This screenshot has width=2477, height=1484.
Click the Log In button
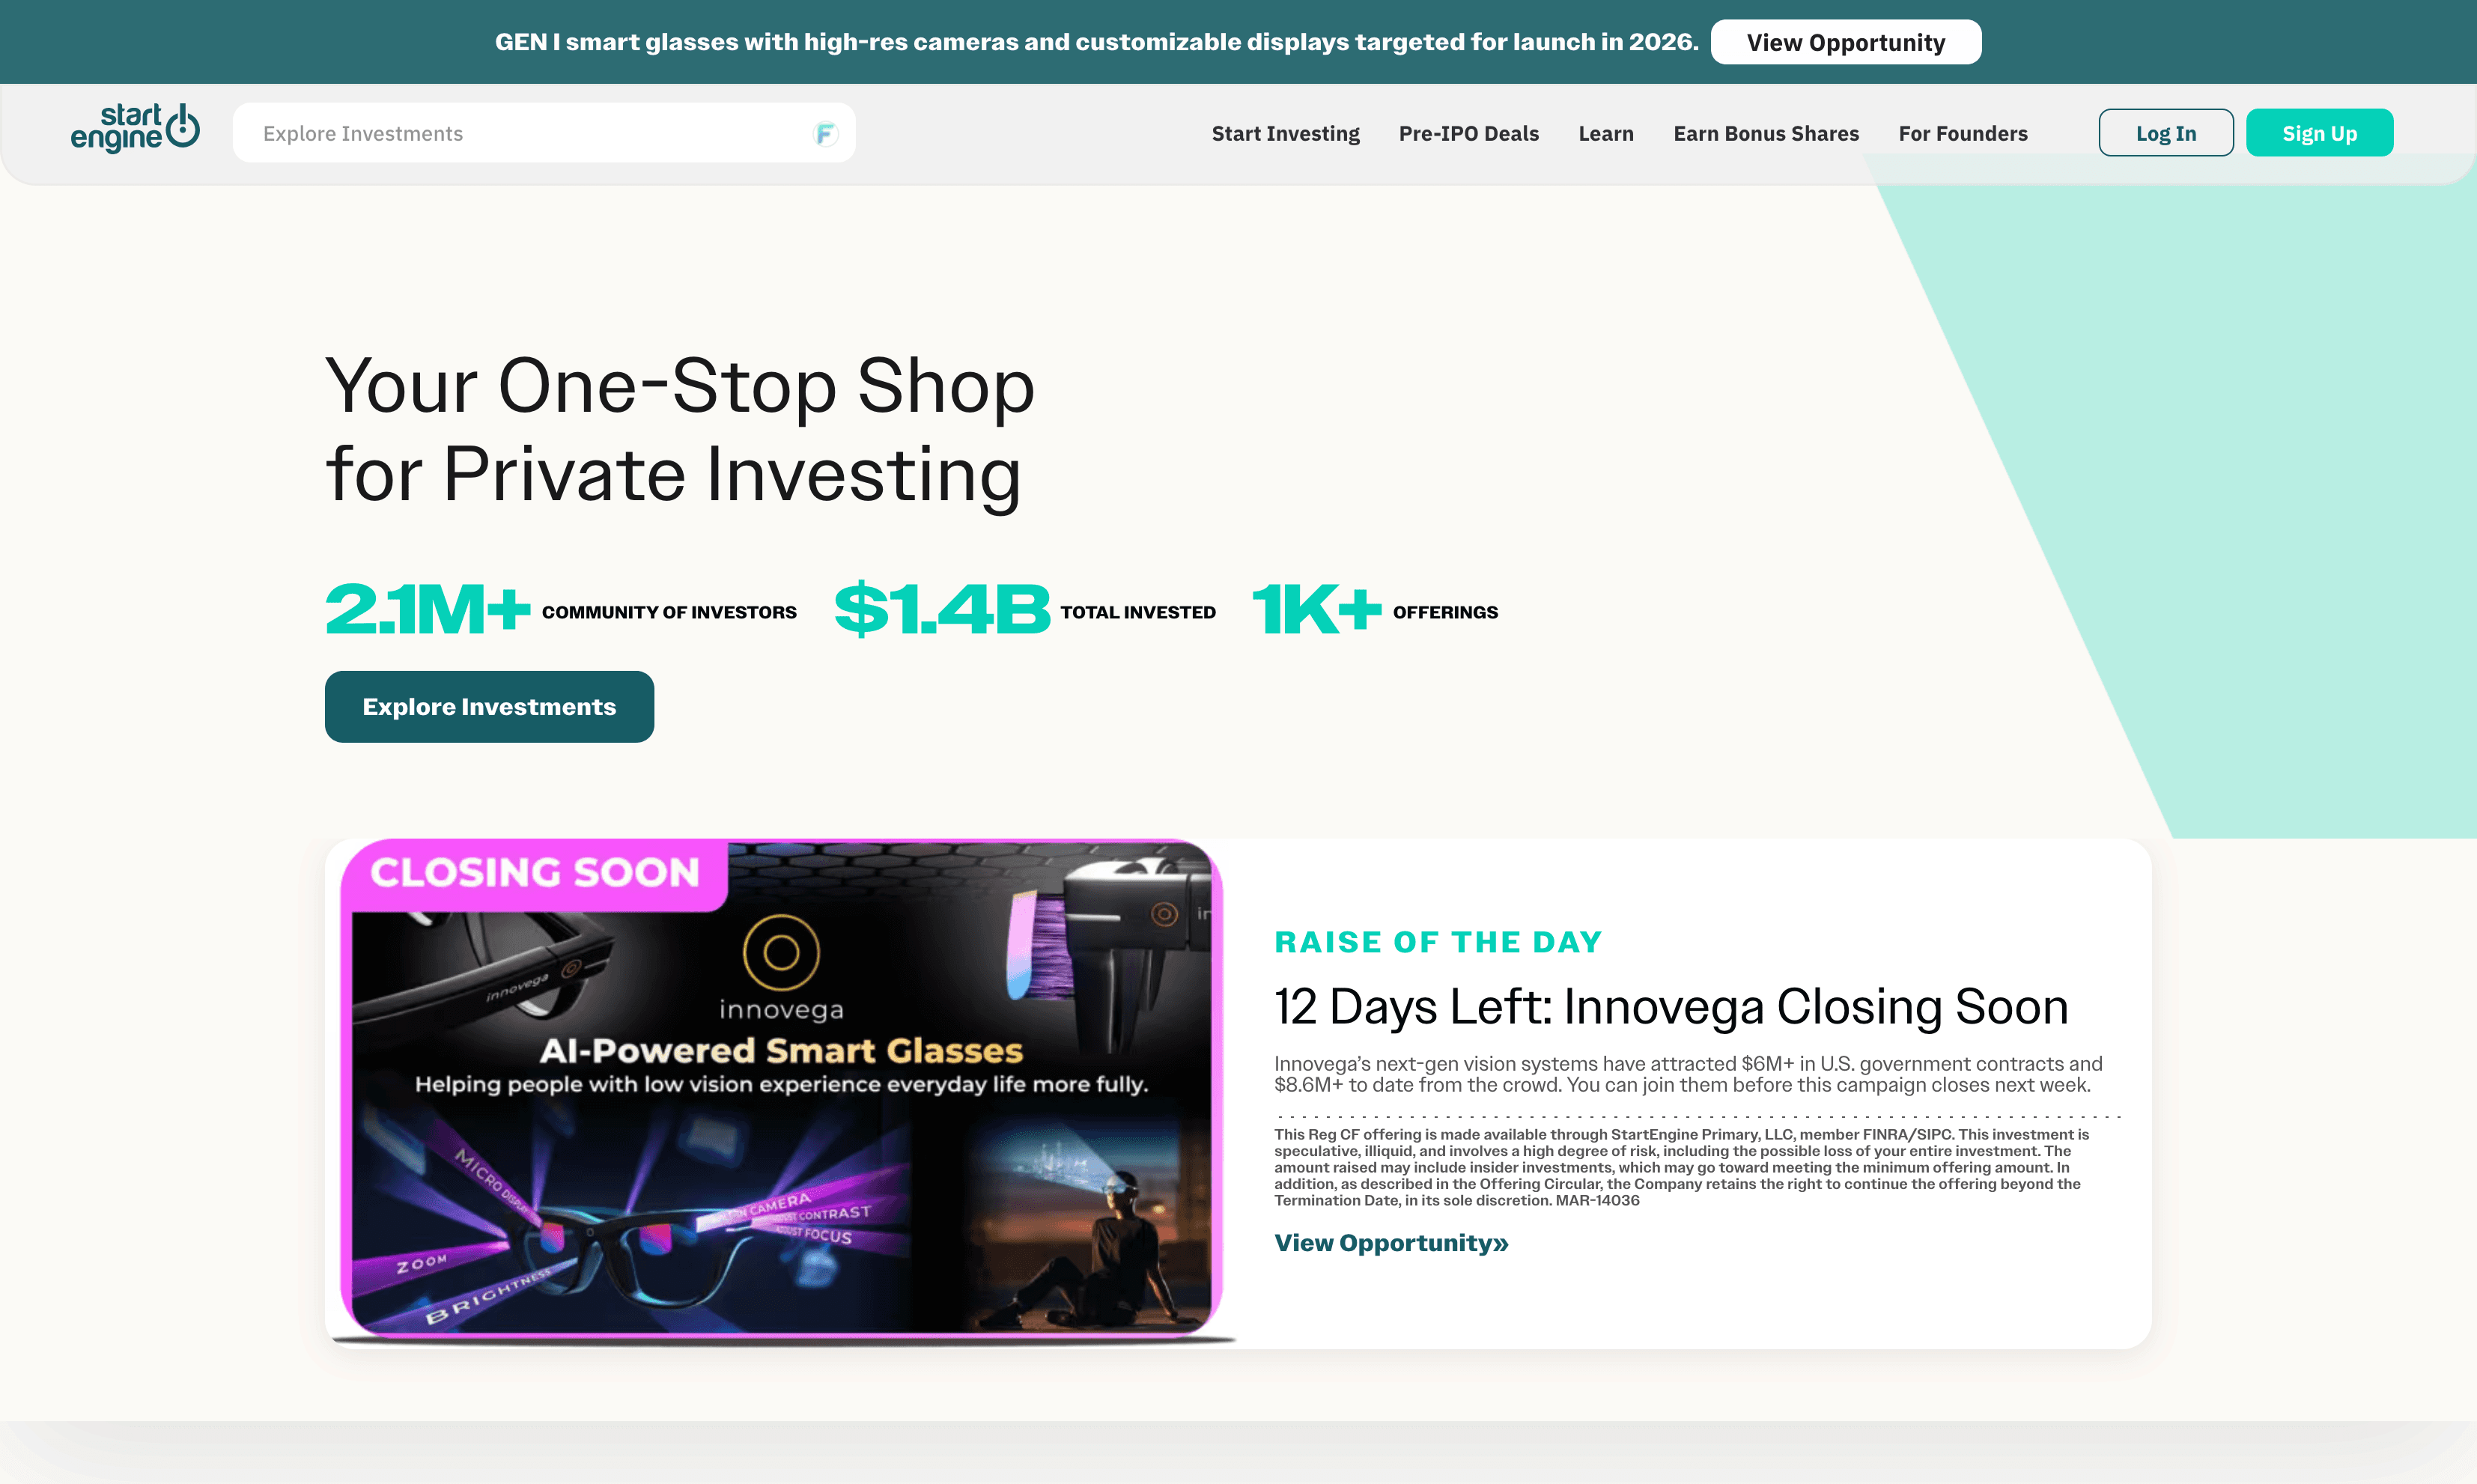(x=2165, y=133)
